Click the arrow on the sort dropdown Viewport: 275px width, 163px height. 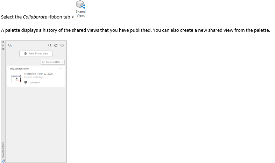[63, 62]
